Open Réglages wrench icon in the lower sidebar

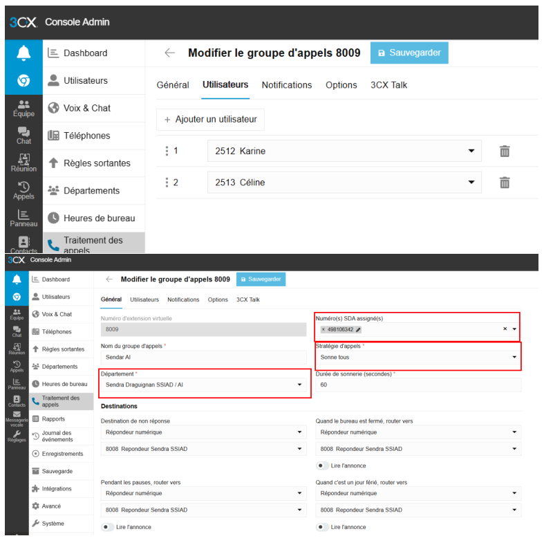click(x=17, y=436)
